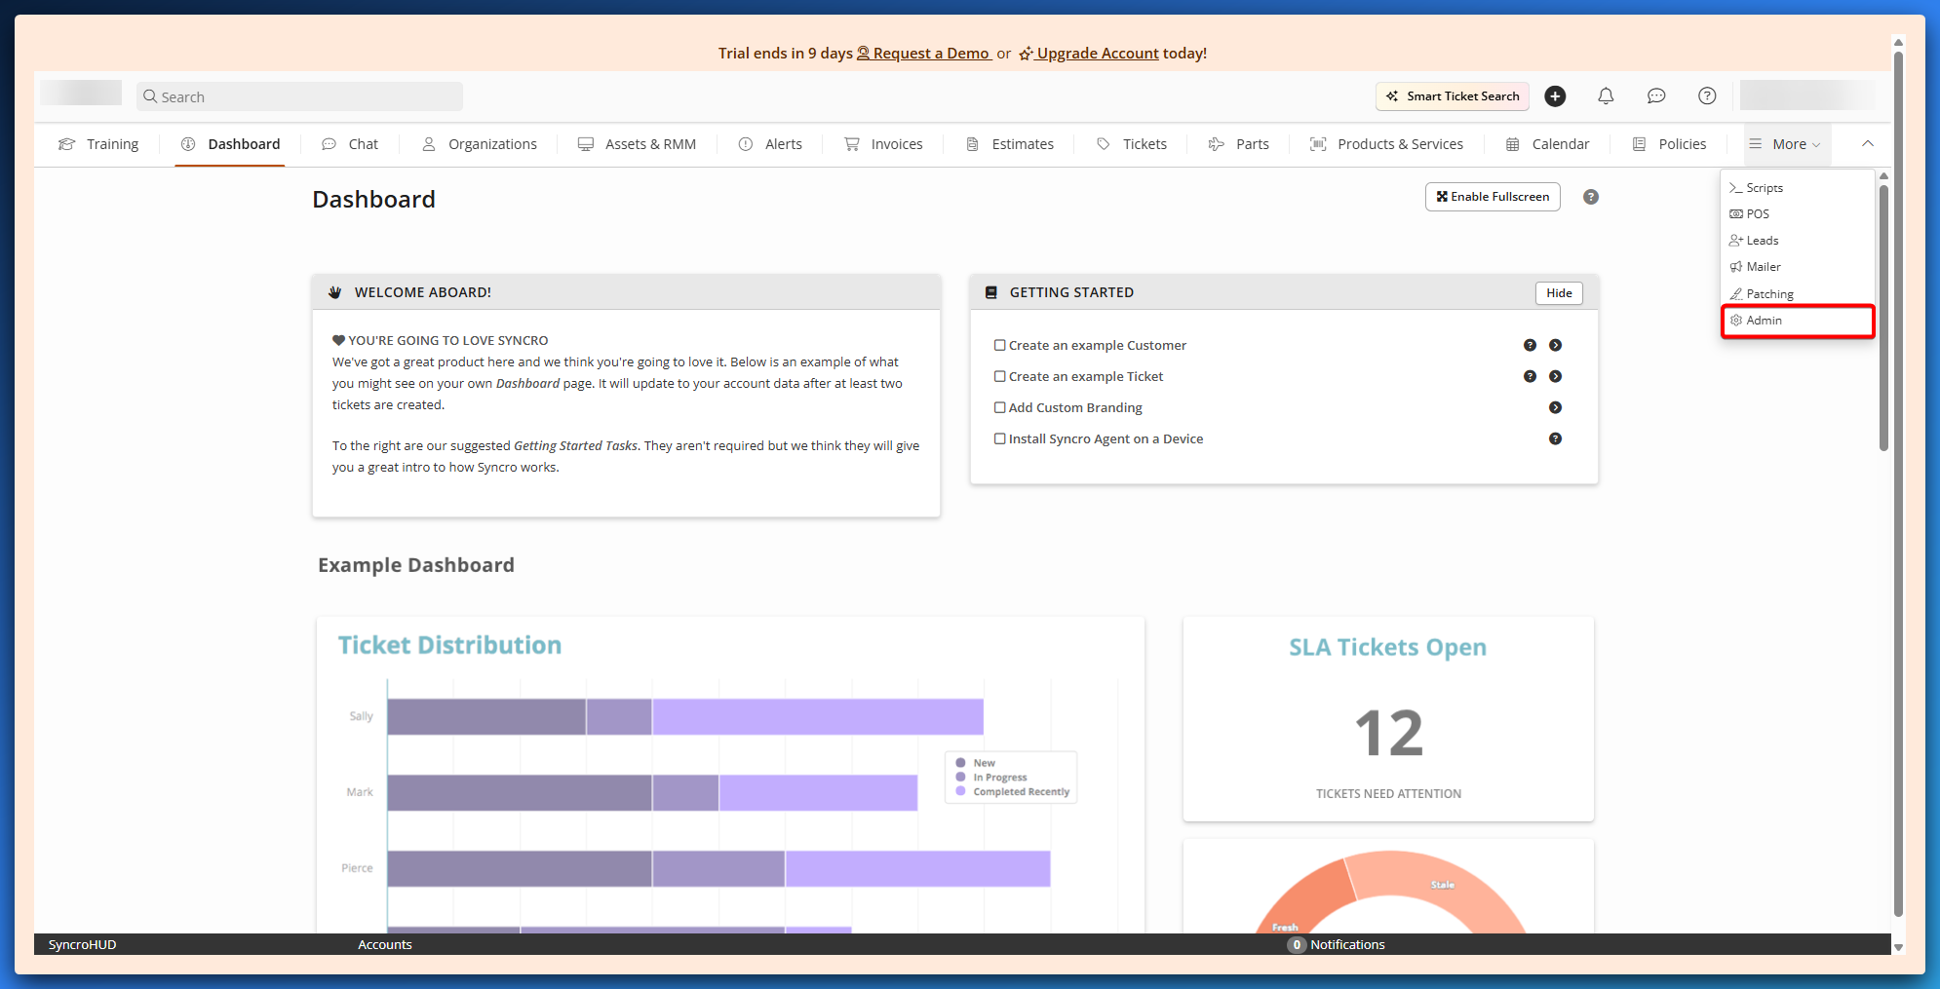1940x989 pixels.
Task: Check Create an example Customer checkbox
Action: tap(999, 345)
